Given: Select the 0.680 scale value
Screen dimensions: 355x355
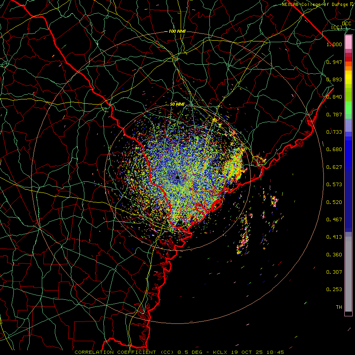Looking at the screenshot, I should pos(334,149).
